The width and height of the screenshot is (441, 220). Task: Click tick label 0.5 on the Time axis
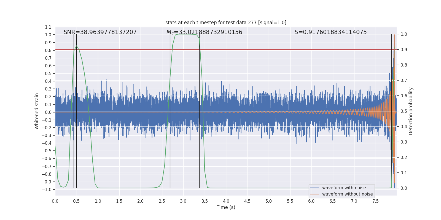[x=77, y=201]
